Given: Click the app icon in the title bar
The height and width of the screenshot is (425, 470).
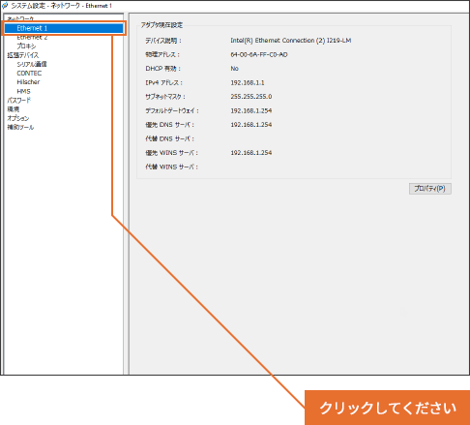Looking at the screenshot, I should [5, 6].
